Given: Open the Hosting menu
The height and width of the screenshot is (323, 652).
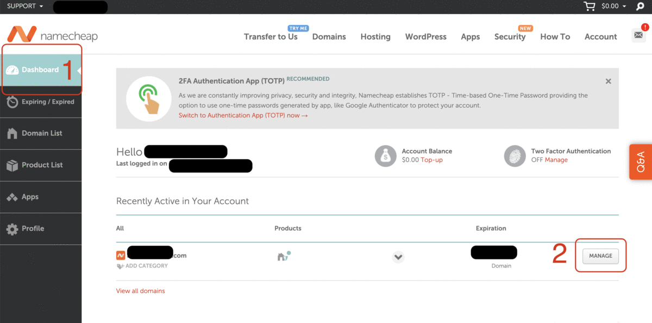Looking at the screenshot, I should pos(375,36).
